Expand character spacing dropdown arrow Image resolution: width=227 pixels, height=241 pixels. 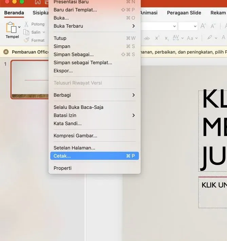(x=183, y=38)
